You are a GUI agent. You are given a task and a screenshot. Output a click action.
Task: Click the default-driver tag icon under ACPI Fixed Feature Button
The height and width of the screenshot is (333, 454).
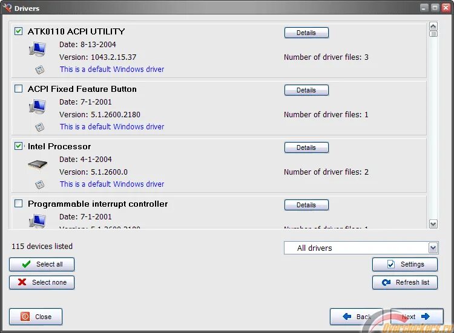pyautogui.click(x=40, y=127)
